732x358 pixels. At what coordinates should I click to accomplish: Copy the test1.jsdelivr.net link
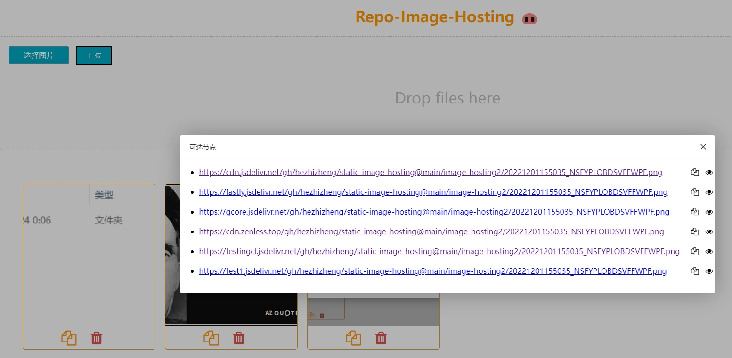pyautogui.click(x=694, y=271)
